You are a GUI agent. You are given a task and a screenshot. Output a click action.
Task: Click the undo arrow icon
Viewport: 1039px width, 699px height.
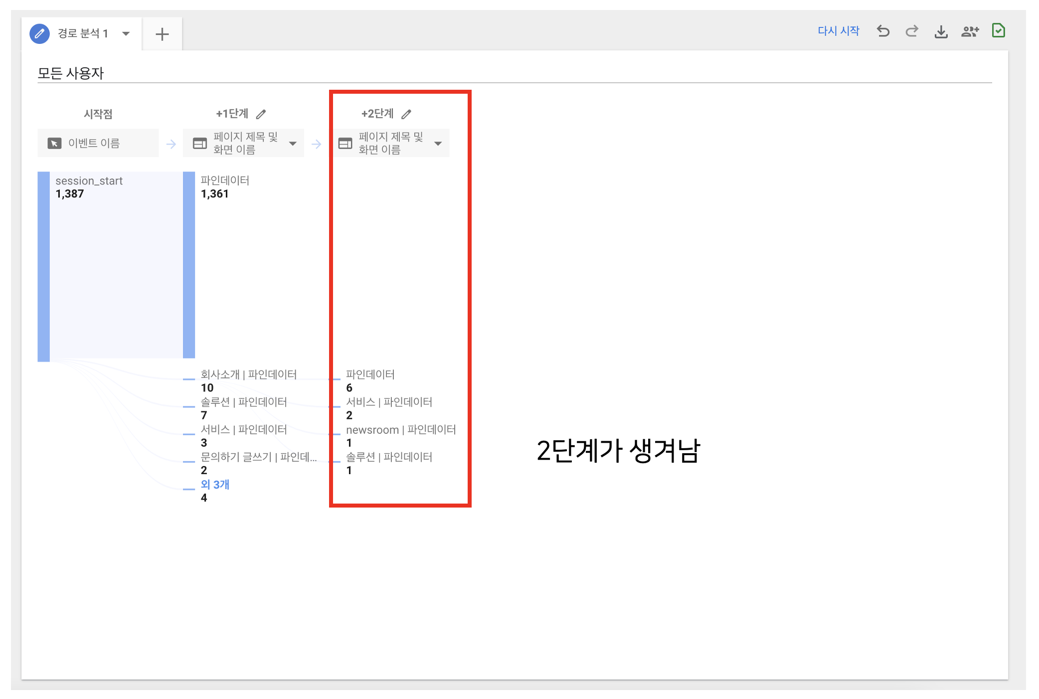point(883,31)
